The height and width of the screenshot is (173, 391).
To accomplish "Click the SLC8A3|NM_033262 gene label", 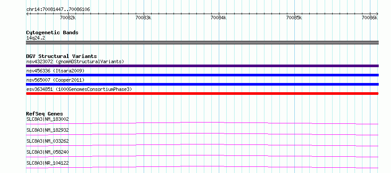I will click(47, 141).
